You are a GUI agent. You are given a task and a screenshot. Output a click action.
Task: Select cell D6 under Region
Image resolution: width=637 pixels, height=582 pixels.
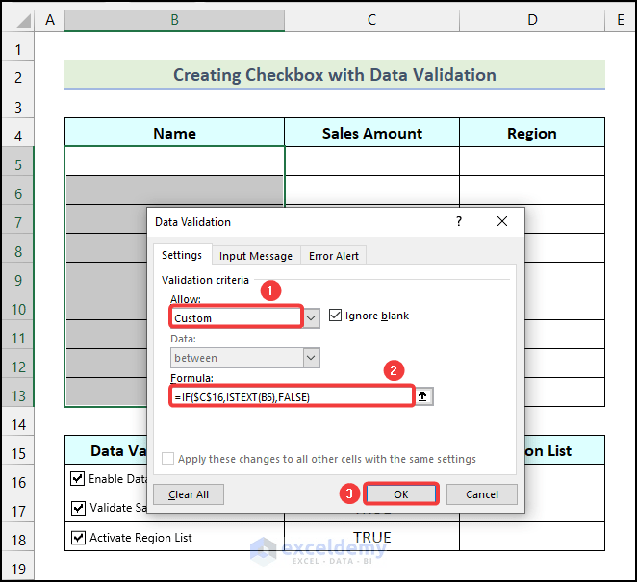tap(532, 190)
